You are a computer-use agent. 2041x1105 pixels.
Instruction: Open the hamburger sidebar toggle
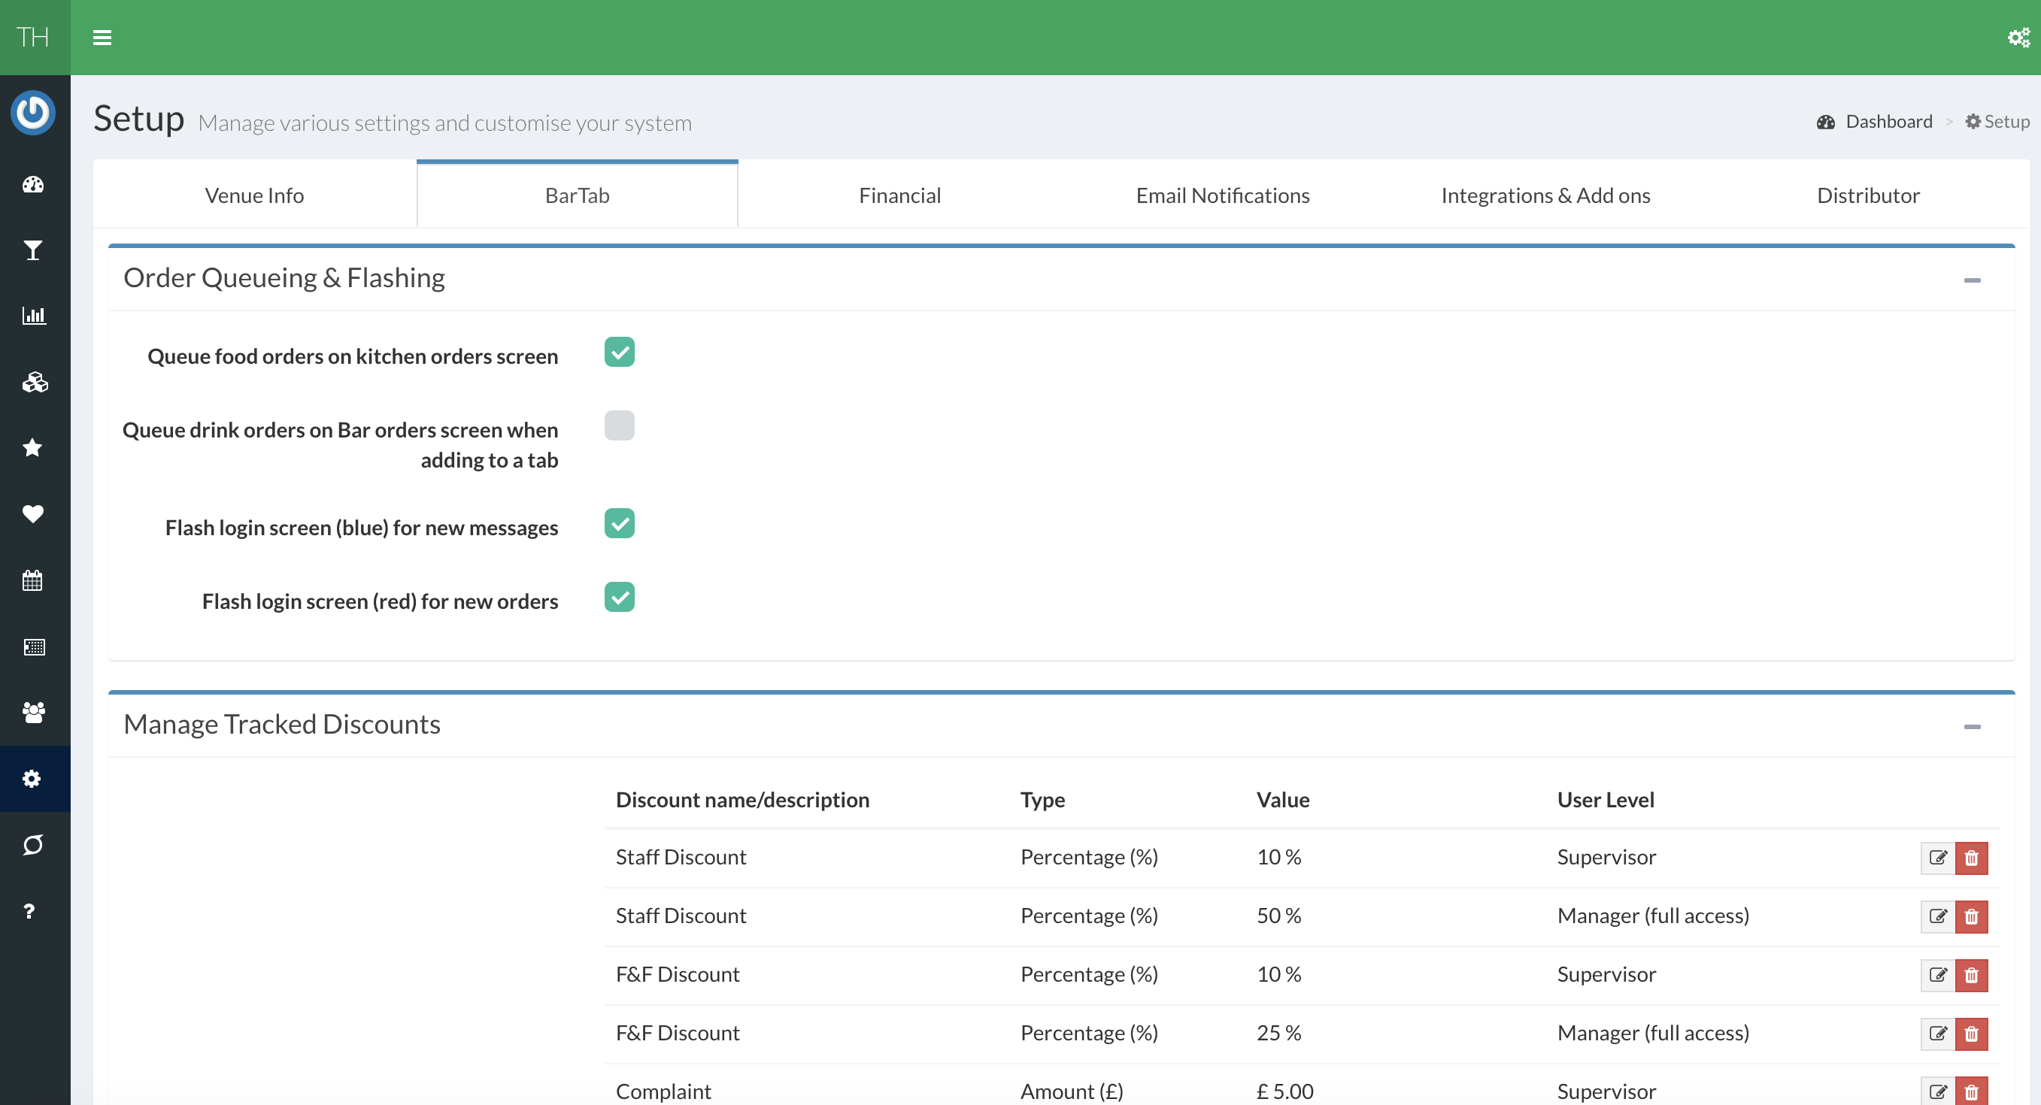point(102,38)
